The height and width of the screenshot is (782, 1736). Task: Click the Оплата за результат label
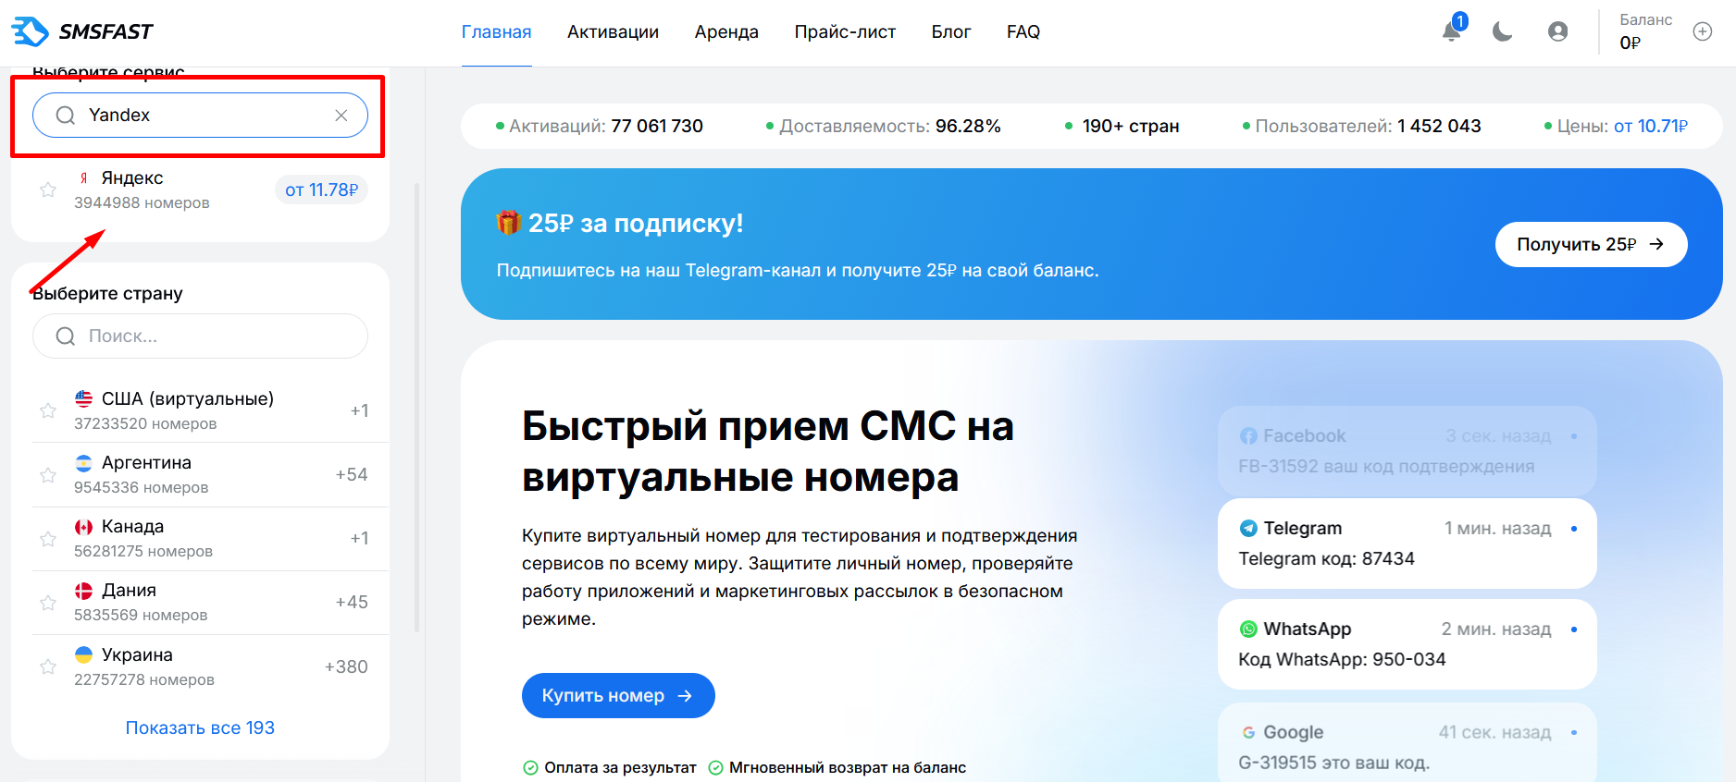point(610,767)
